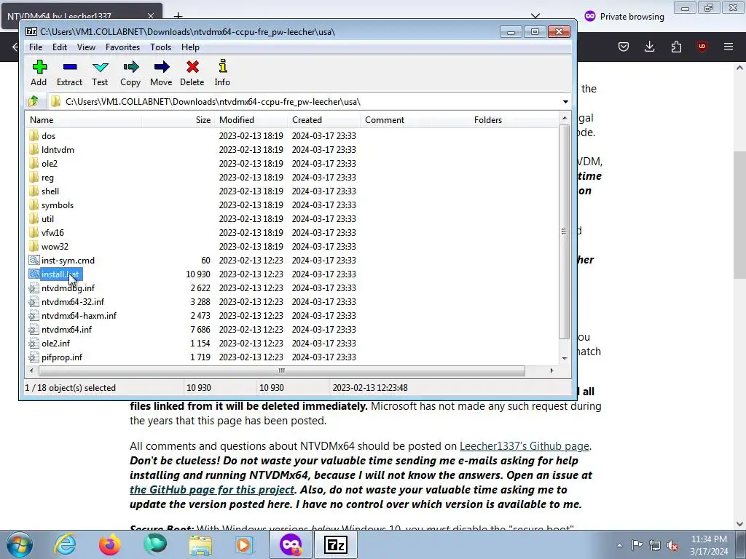Sort by Modified column header
Screen dimensions: 746x559
coord(251,120)
